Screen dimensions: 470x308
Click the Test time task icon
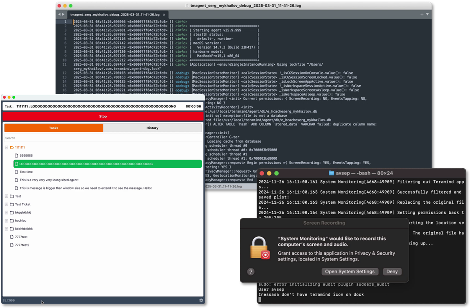click(x=16, y=172)
